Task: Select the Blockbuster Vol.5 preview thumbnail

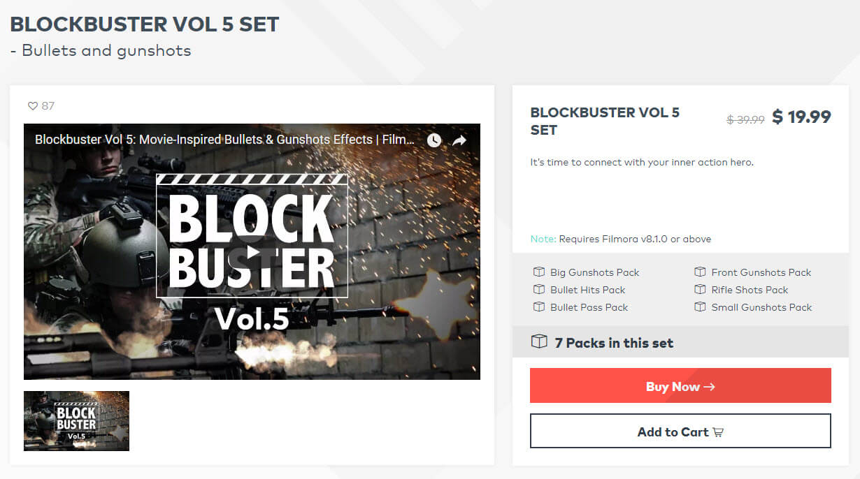Action: pyautogui.click(x=76, y=420)
